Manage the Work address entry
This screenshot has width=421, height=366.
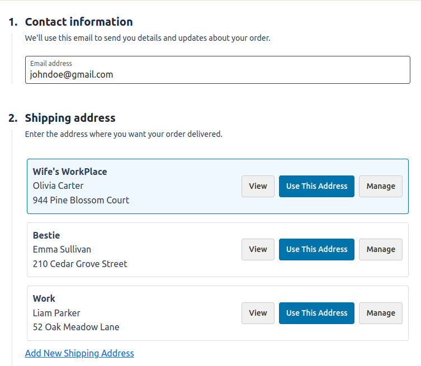381,313
